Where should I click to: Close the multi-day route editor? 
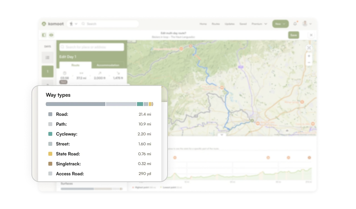click(311, 35)
